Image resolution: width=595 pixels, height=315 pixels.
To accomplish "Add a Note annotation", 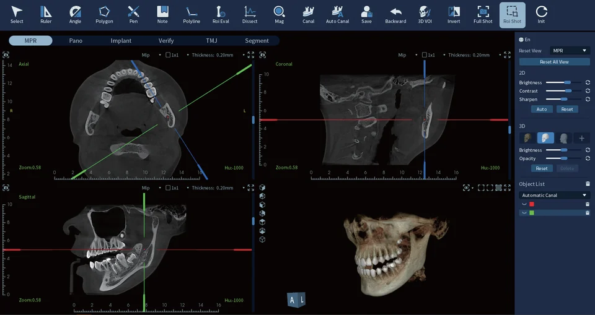I will tap(162, 15).
